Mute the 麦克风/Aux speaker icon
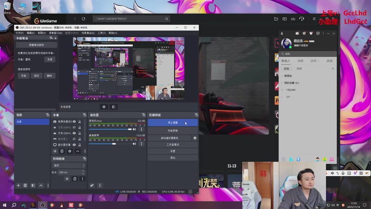Viewport: 371px width, 209px height. point(134,129)
